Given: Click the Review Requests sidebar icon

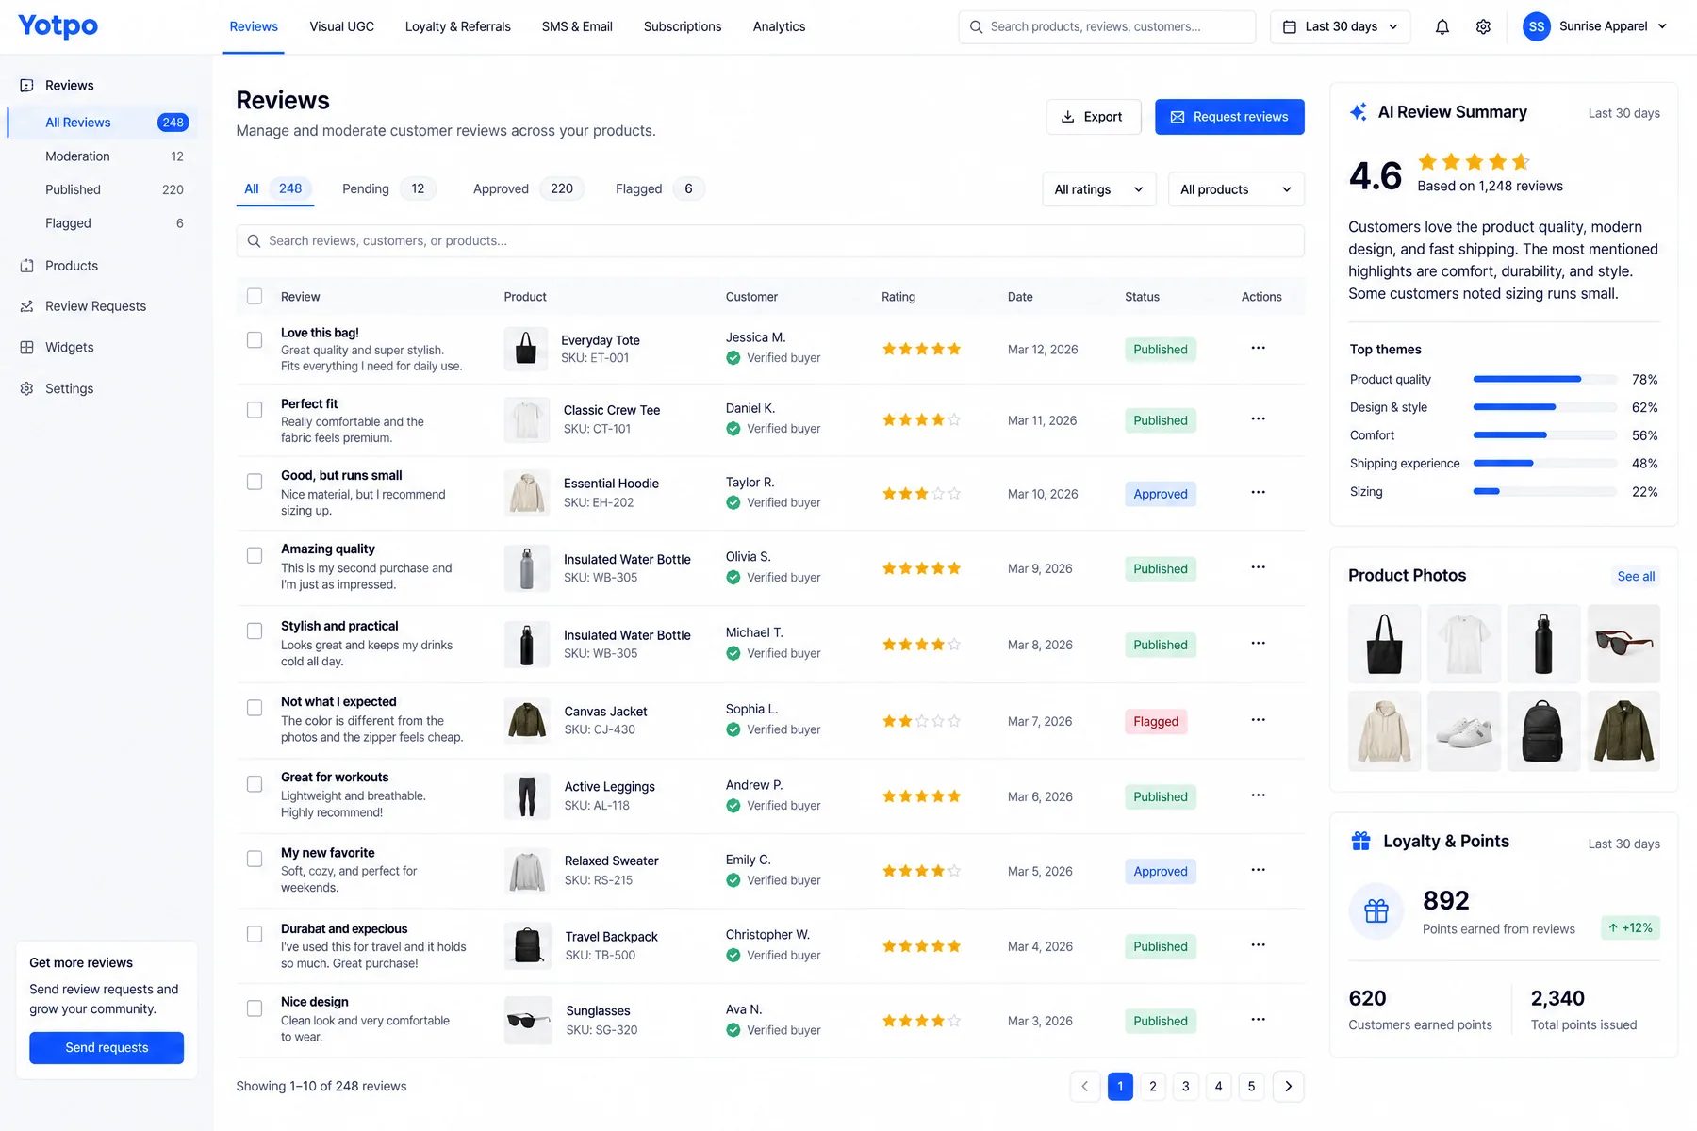Looking at the screenshot, I should pyautogui.click(x=26, y=306).
